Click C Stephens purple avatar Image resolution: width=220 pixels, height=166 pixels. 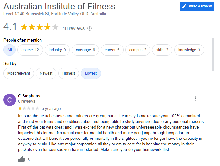click(x=10, y=100)
